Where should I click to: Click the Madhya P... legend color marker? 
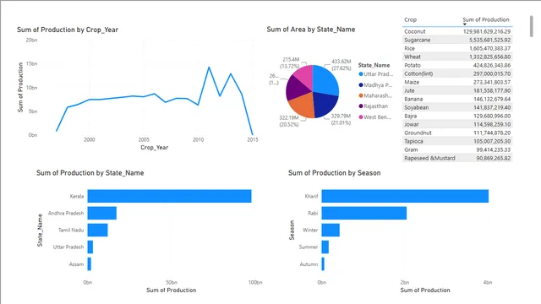tap(361, 84)
